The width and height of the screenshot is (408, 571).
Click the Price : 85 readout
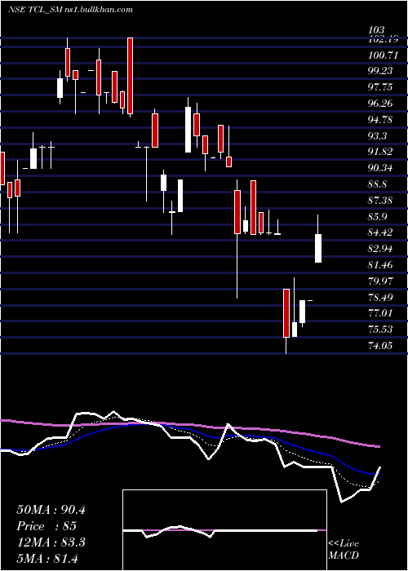tap(47, 526)
